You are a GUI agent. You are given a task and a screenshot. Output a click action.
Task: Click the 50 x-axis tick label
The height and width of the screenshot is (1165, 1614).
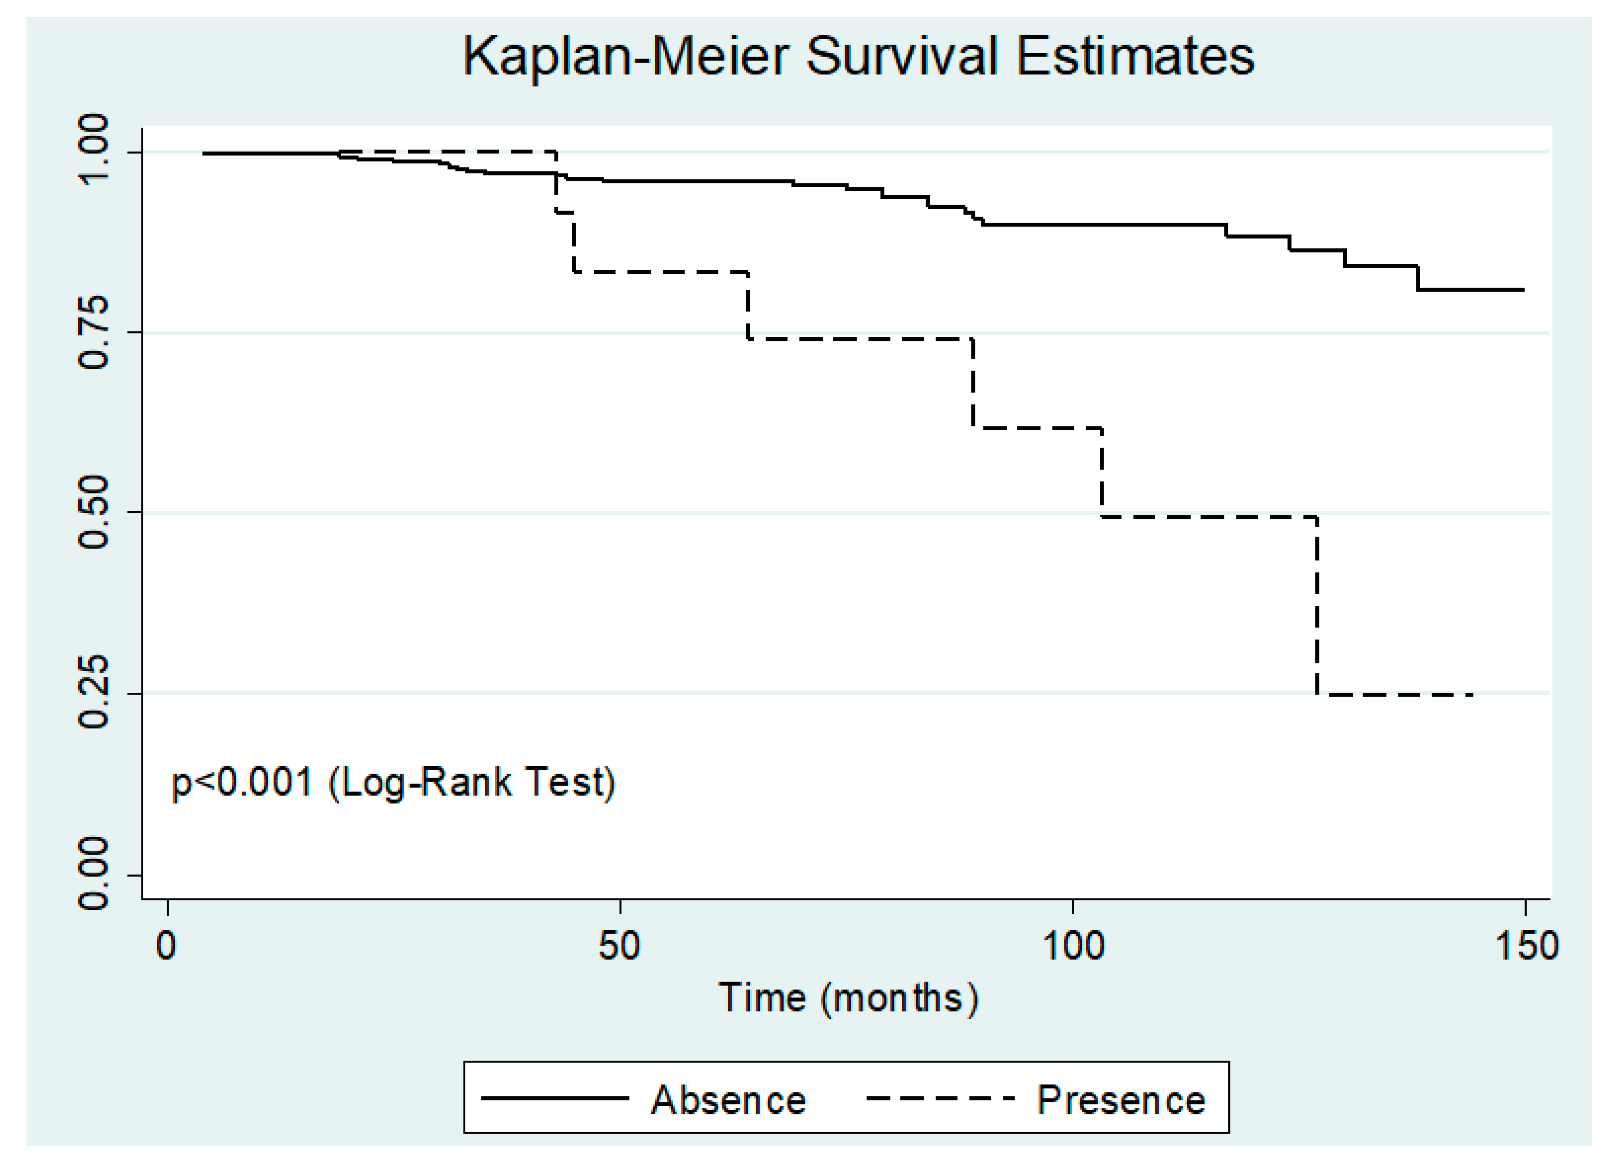click(x=619, y=946)
